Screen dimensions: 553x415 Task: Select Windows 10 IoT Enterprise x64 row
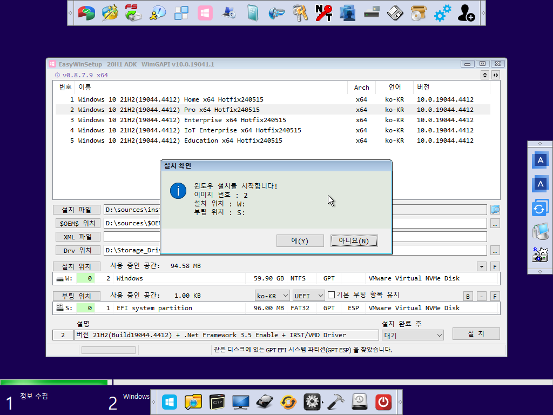[x=273, y=130]
